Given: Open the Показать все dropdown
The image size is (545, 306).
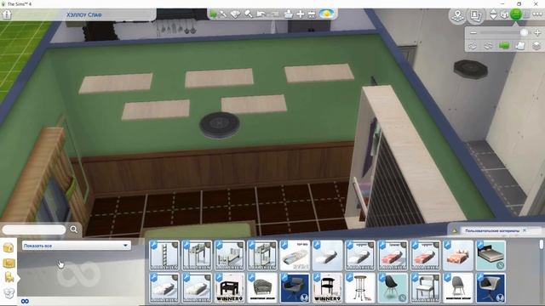Looking at the screenshot, I should pyautogui.click(x=77, y=246).
